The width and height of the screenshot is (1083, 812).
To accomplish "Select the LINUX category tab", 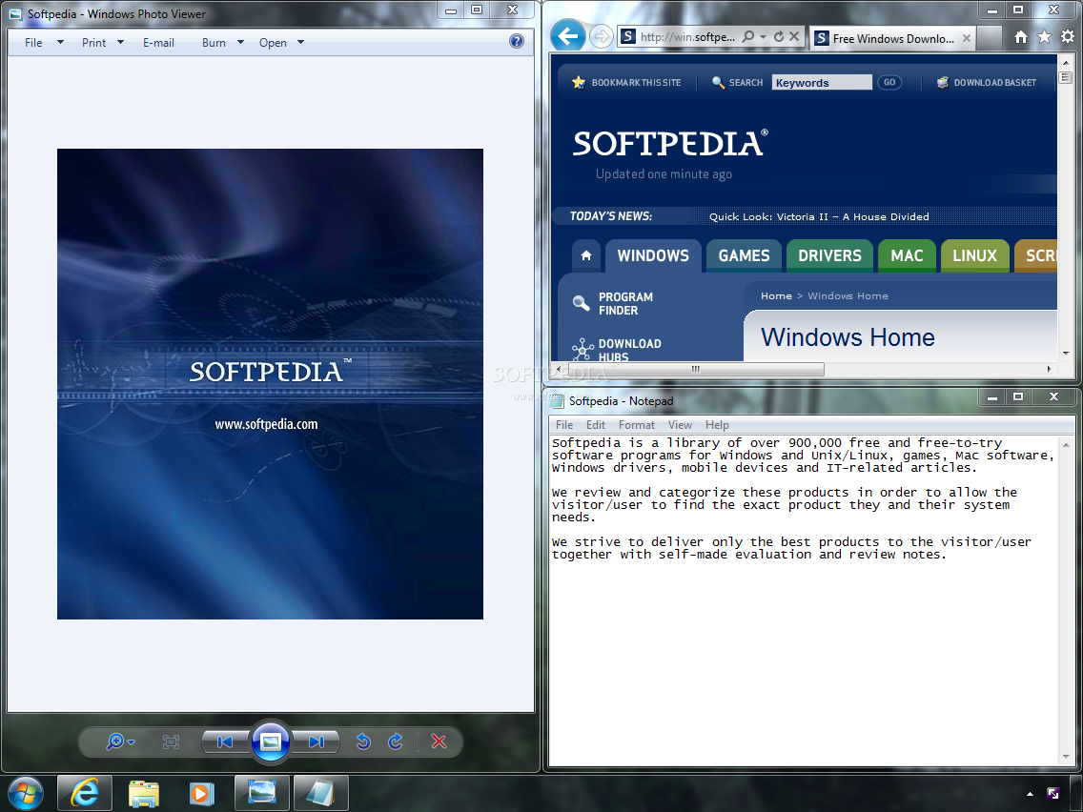I will pyautogui.click(x=974, y=255).
